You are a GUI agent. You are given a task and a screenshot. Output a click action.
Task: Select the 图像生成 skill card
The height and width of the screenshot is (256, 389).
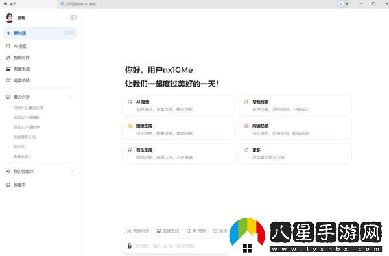point(179,130)
